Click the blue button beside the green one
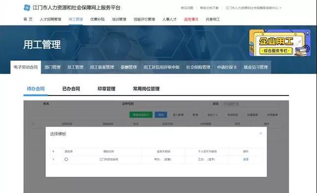Viewport: 317px width, 193px height. (x=161, y=115)
